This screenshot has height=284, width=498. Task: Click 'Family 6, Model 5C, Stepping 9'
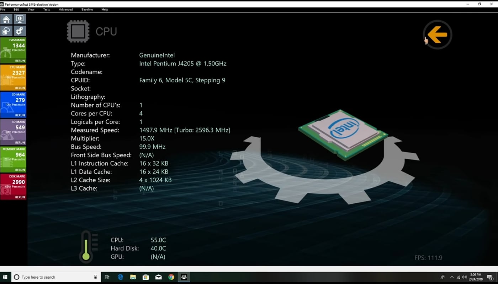[182, 80]
